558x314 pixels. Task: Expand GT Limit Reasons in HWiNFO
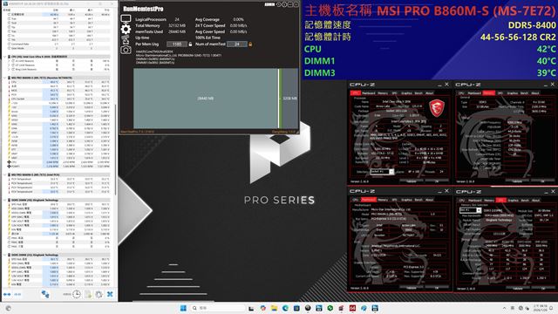[9, 65]
